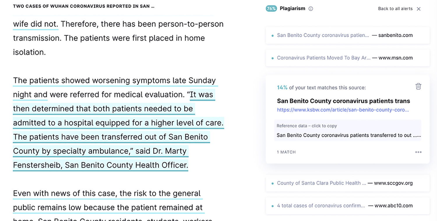Expand the www.abc10.com source card
Image resolution: width=437 pixels, height=221 pixels.
348,206
